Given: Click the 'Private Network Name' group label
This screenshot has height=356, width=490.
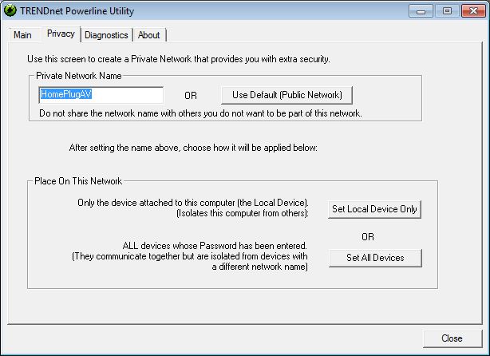Looking at the screenshot, I should tap(79, 76).
